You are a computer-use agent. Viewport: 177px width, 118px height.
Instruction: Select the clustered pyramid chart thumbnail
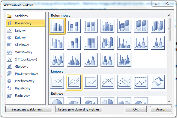74,60
